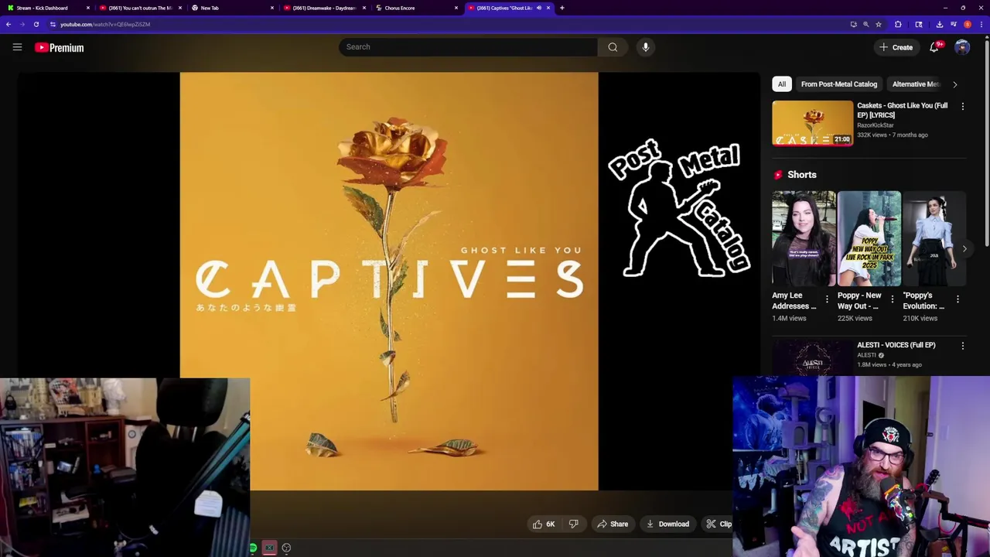
Task: Click install app icon in address bar
Action: (853, 24)
